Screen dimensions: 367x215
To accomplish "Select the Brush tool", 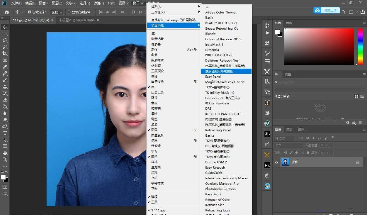I will [x=5, y=80].
